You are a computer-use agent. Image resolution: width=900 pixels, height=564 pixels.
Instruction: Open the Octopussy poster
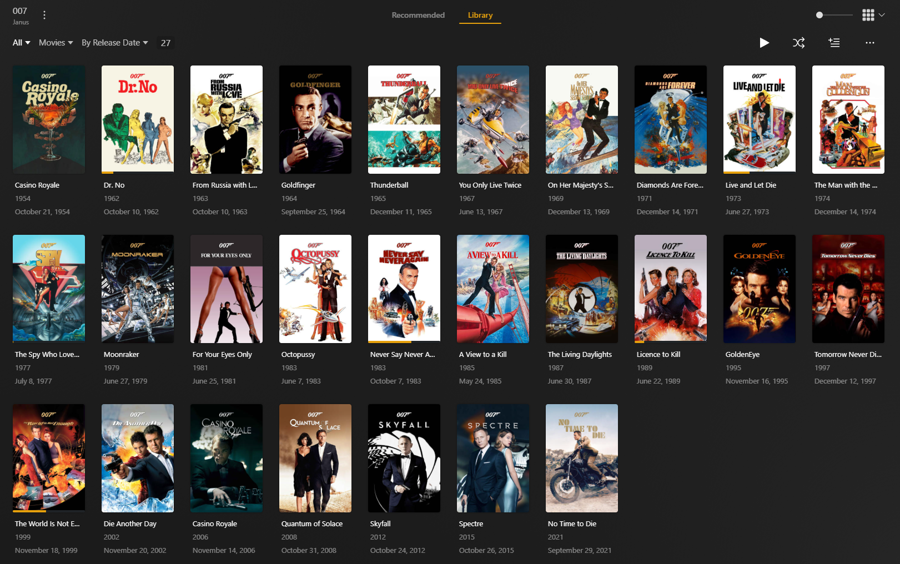pyautogui.click(x=315, y=289)
